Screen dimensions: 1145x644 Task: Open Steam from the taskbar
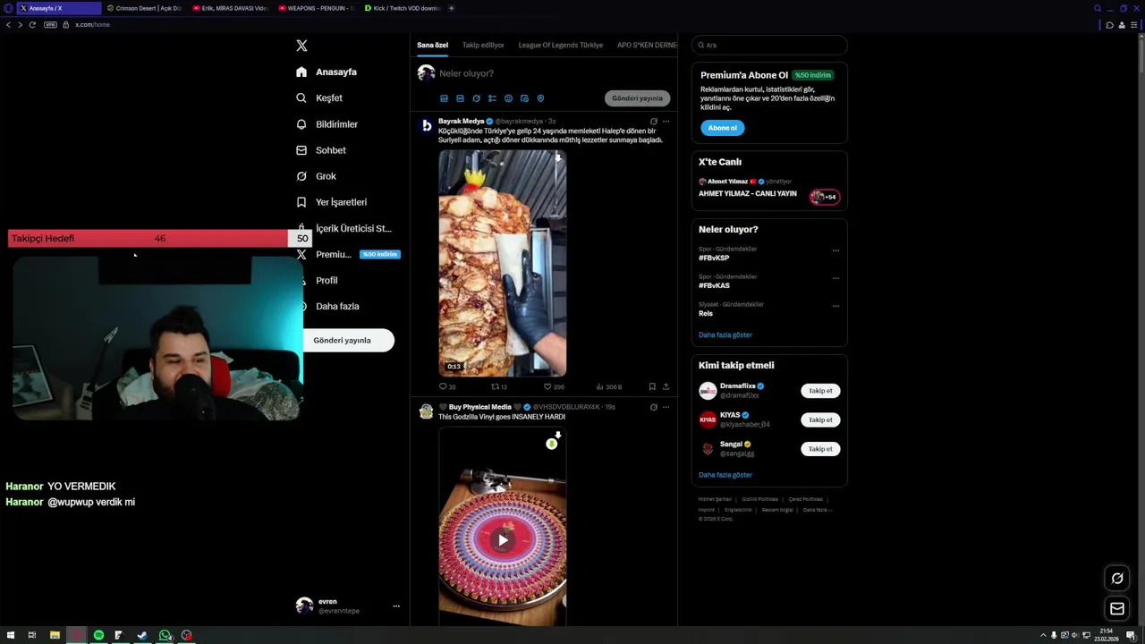click(142, 635)
